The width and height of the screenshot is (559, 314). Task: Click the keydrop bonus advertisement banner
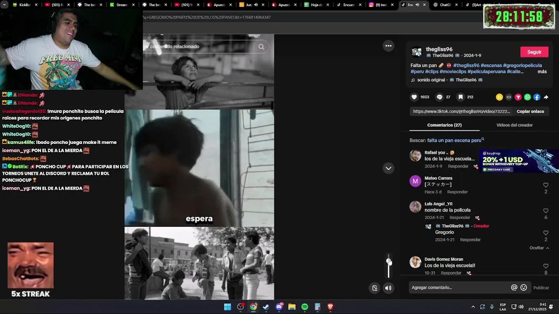(x=519, y=161)
